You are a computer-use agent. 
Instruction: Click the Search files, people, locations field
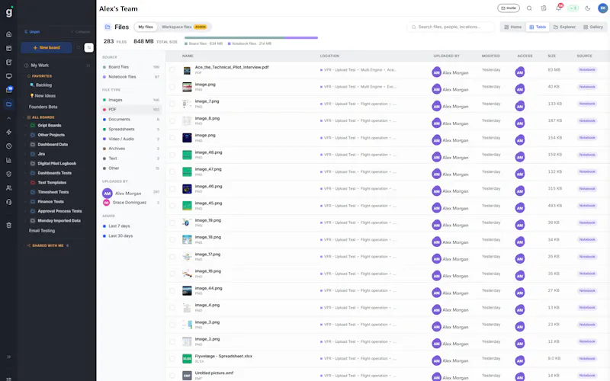pos(451,27)
